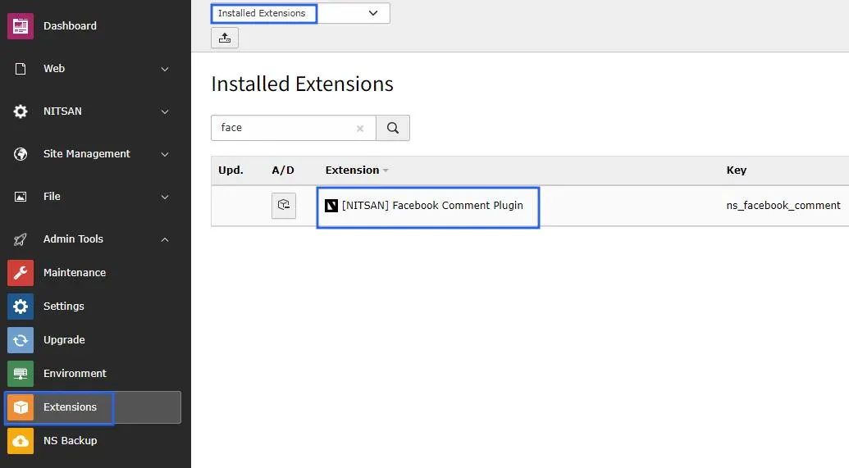Click the Key column header
Image resolution: width=849 pixels, height=468 pixels.
pyautogui.click(x=737, y=170)
